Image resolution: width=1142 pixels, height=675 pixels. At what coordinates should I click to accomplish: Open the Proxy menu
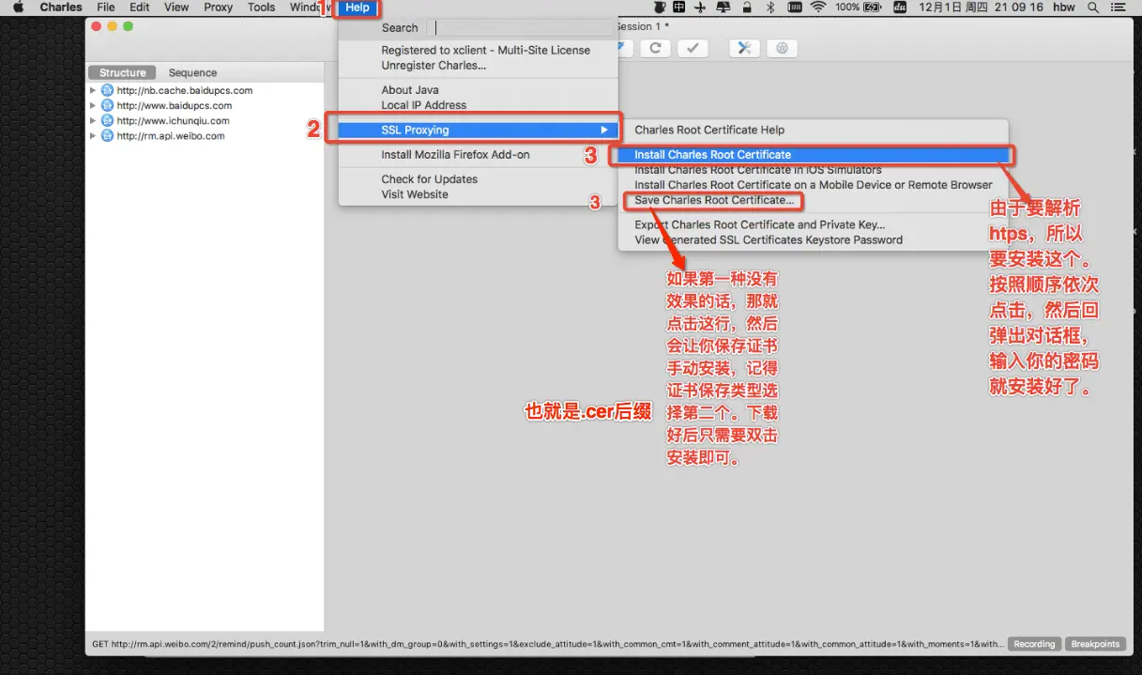[x=219, y=8]
